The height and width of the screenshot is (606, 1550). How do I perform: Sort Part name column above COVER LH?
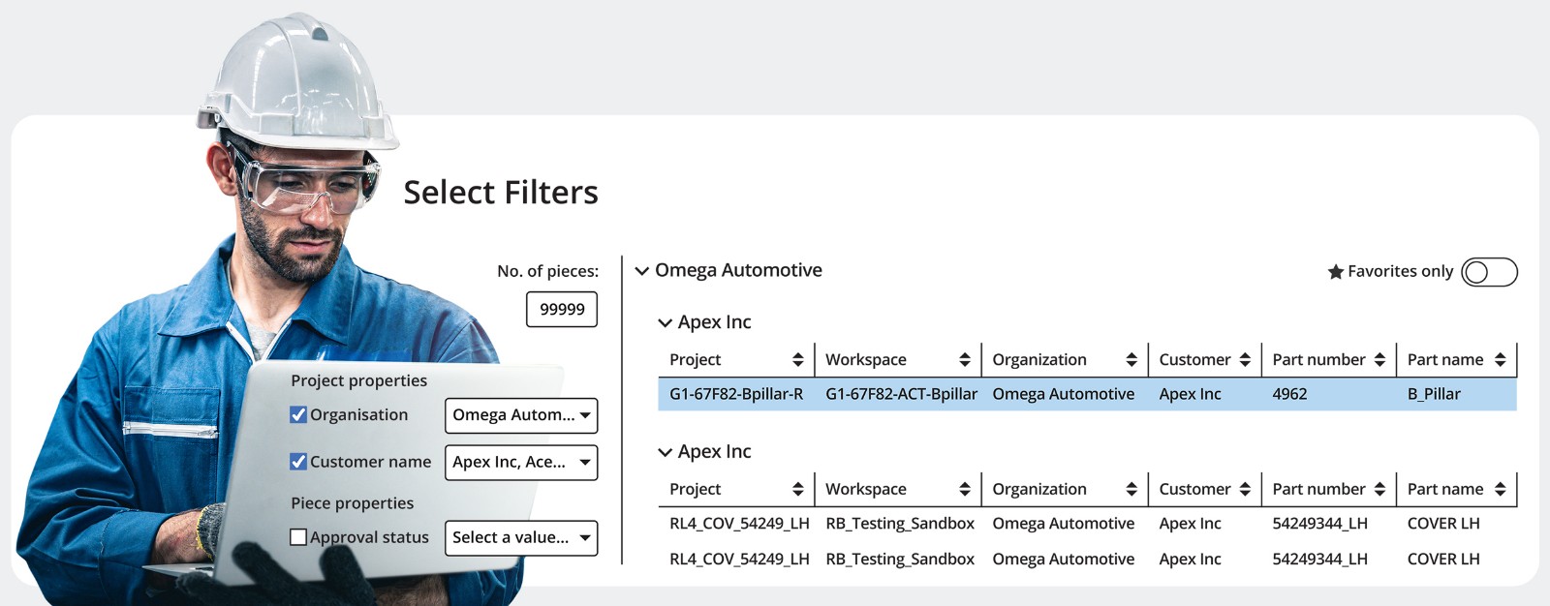click(x=1499, y=490)
